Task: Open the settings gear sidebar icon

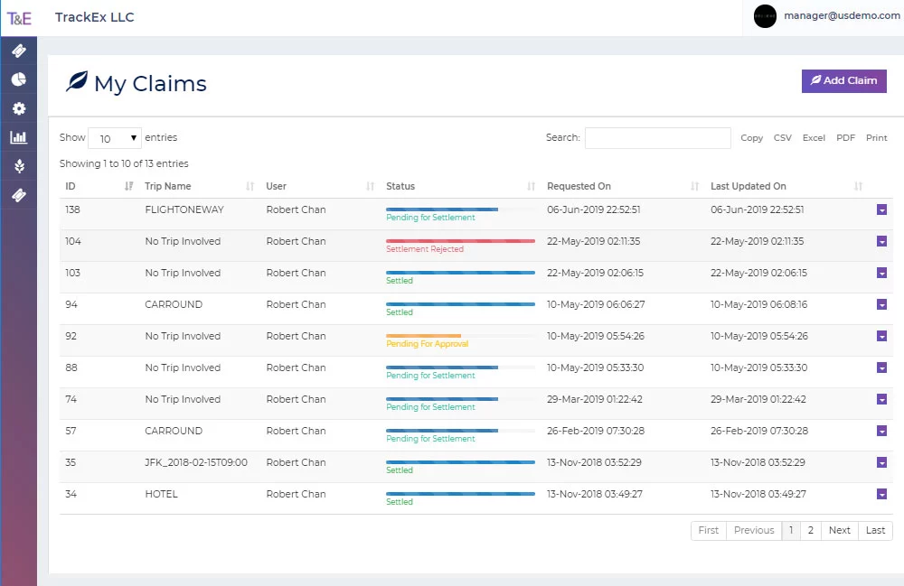Action: click(x=19, y=108)
